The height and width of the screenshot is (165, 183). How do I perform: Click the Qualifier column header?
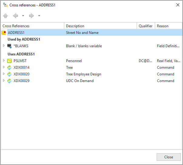tap(146, 26)
